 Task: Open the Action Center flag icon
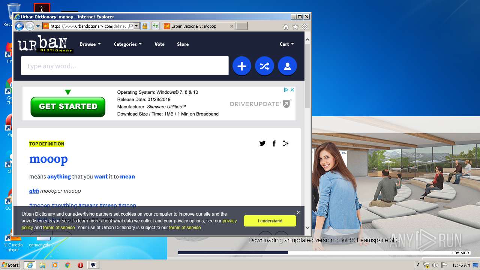(x=444, y=265)
